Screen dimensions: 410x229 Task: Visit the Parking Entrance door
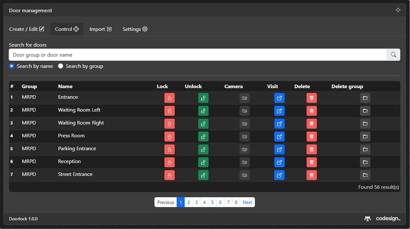(x=279, y=150)
